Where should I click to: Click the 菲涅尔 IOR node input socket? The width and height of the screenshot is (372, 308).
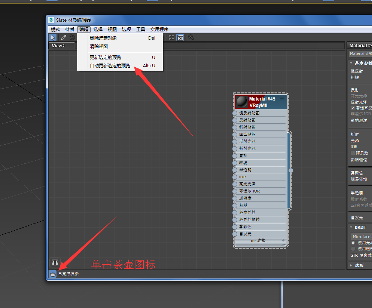click(235, 191)
